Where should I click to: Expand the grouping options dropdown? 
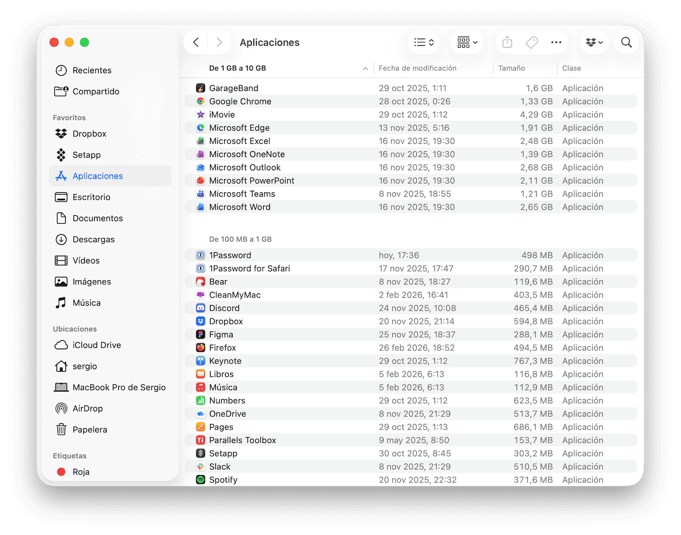[x=468, y=43]
